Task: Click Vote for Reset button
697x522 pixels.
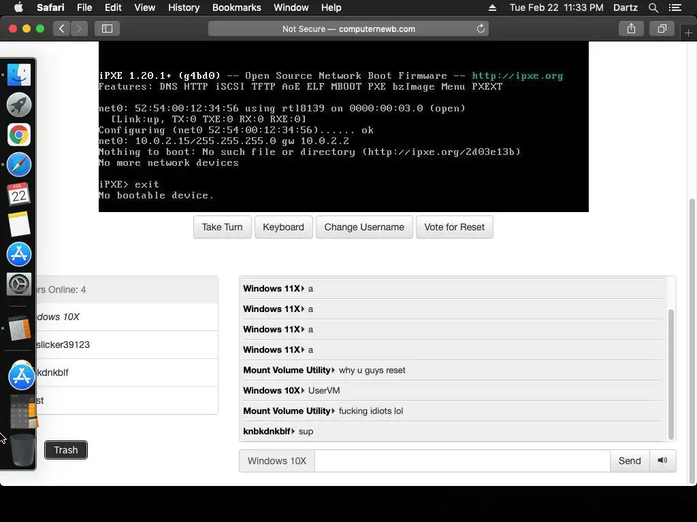Action: click(454, 227)
